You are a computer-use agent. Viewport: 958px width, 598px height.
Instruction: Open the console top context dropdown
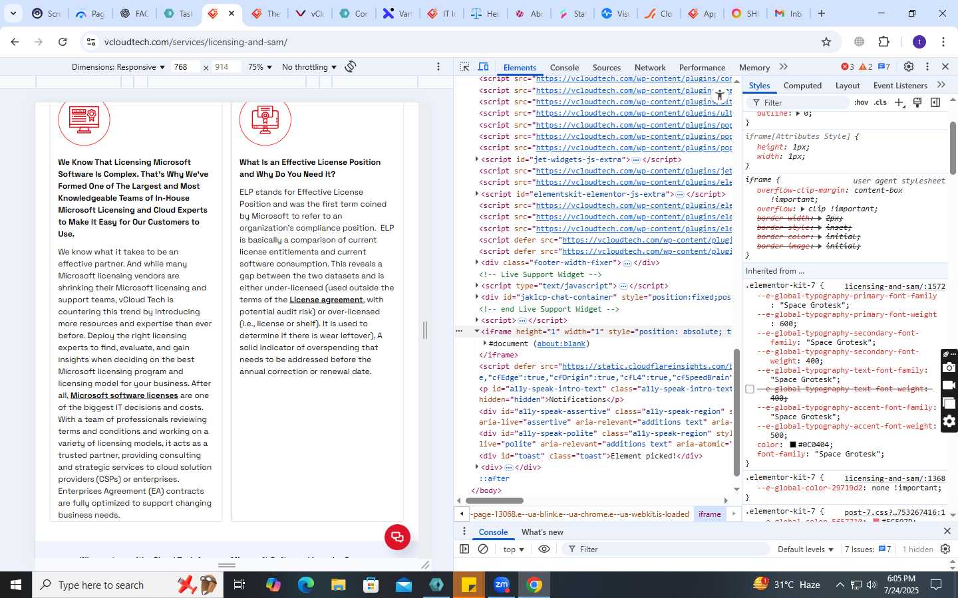(x=514, y=549)
